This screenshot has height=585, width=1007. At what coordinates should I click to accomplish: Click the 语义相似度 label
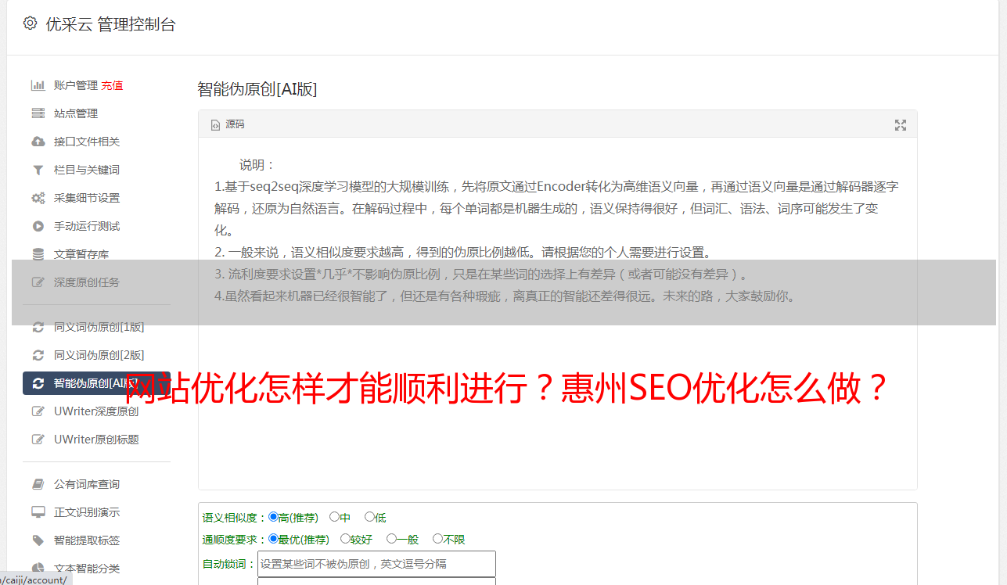tap(235, 518)
